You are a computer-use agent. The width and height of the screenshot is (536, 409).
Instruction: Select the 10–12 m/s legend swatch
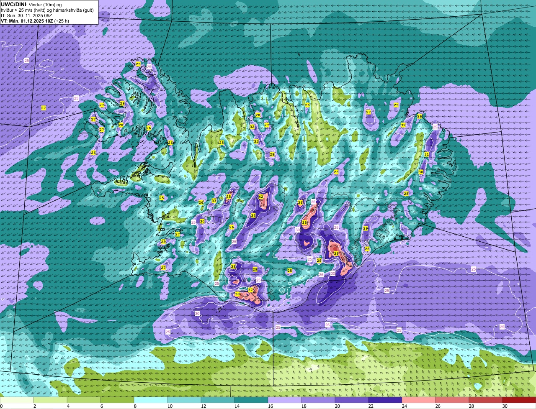click(x=184, y=400)
